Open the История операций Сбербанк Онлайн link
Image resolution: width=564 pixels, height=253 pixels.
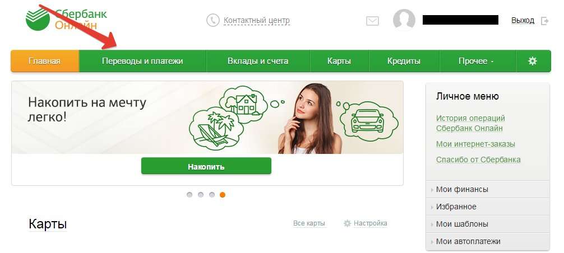[470, 123]
